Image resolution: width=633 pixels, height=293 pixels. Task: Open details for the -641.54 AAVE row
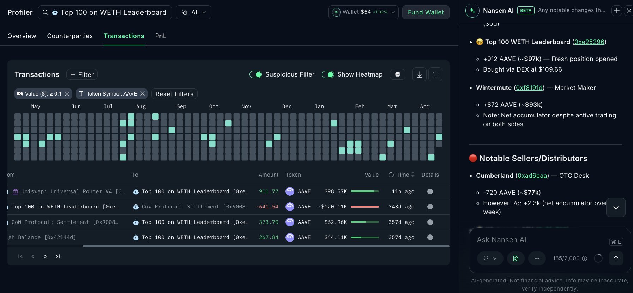[430, 207]
